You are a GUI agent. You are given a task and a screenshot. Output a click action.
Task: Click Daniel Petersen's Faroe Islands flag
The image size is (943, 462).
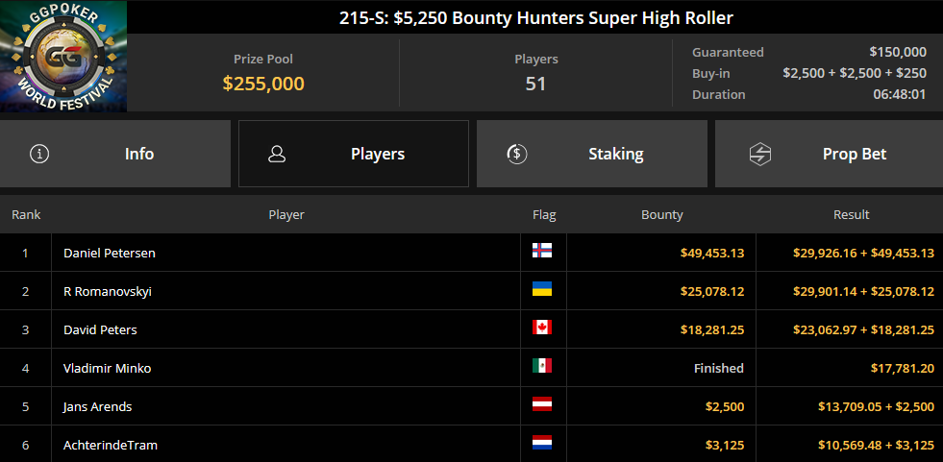[542, 251]
